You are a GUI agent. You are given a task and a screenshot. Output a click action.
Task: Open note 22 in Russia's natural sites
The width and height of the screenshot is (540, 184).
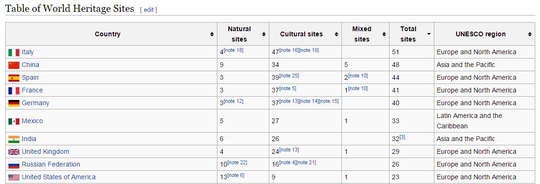(x=237, y=163)
